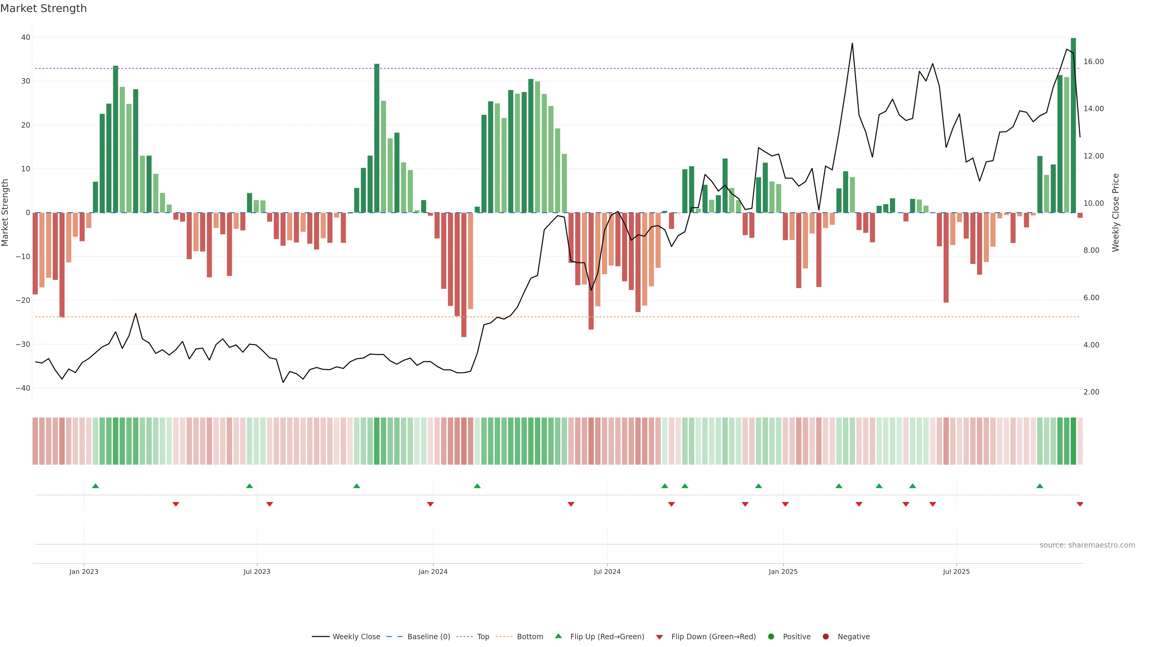Click the Jul 2025 x-axis label

[956, 572]
